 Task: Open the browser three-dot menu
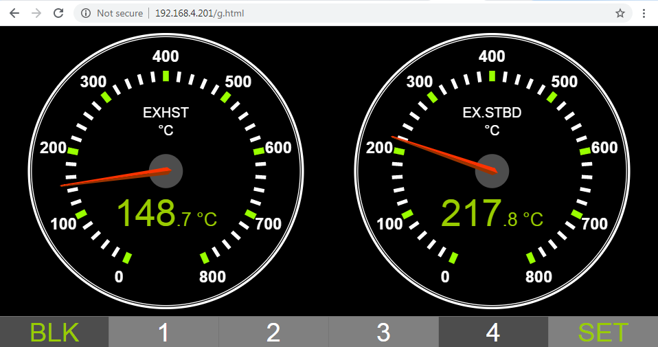(x=644, y=13)
